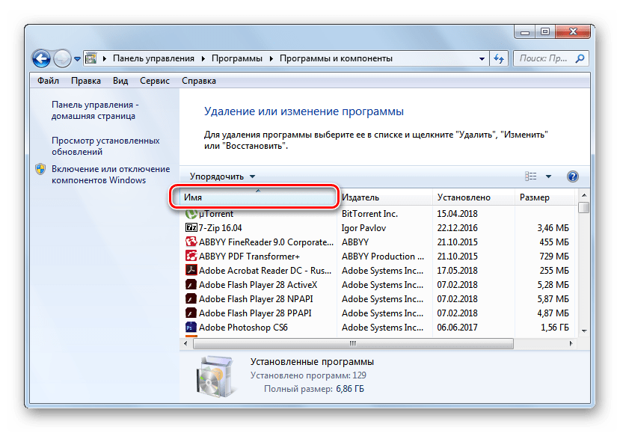Open the Правка menu
This screenshot has height=433, width=620.
(86, 81)
